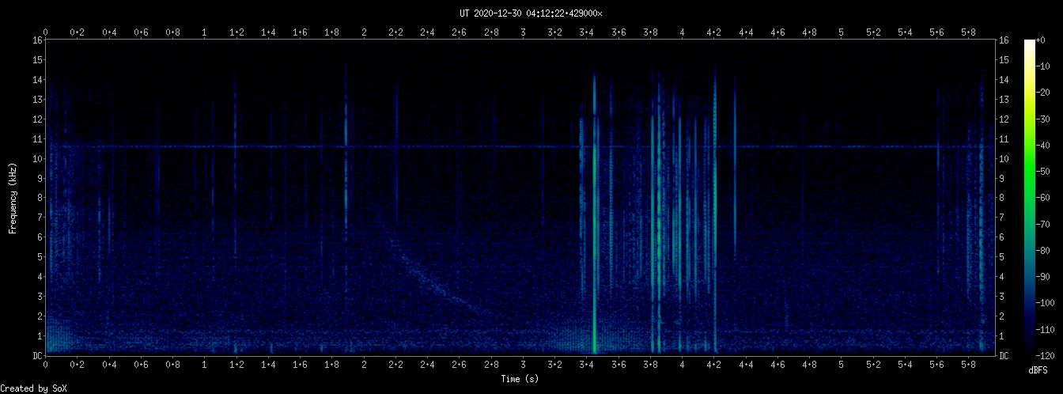This screenshot has height=394, width=1063.
Task: Click the 8 kHz tick on left frequency axis
Action: (40, 198)
